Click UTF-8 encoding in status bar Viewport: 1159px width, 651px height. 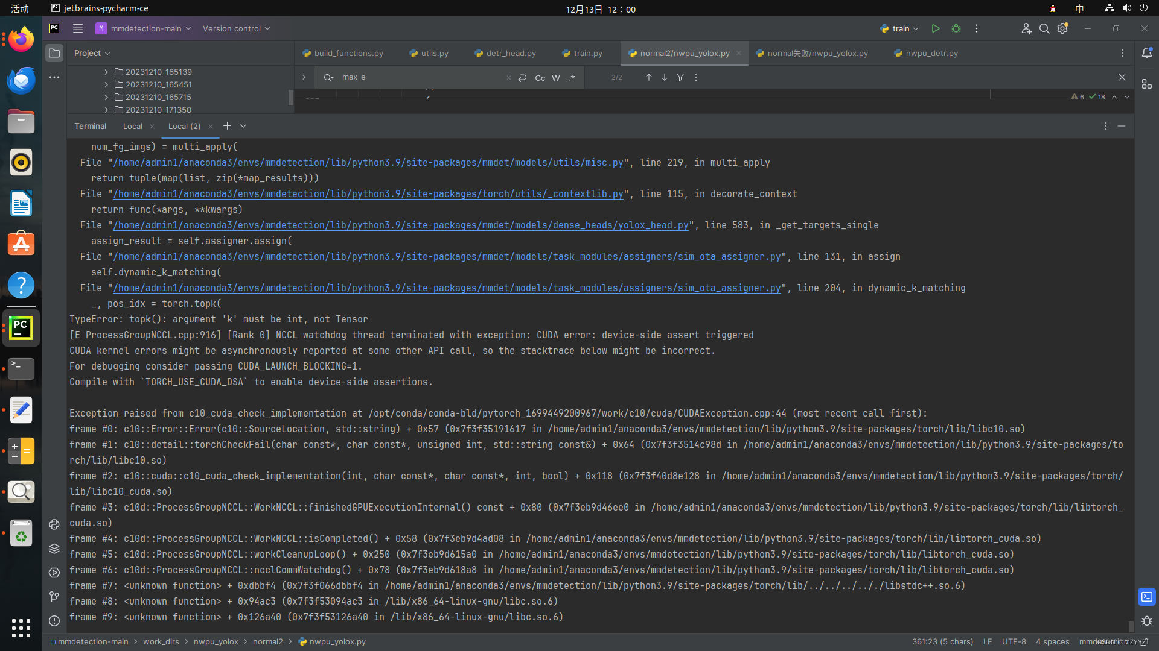(x=1014, y=642)
